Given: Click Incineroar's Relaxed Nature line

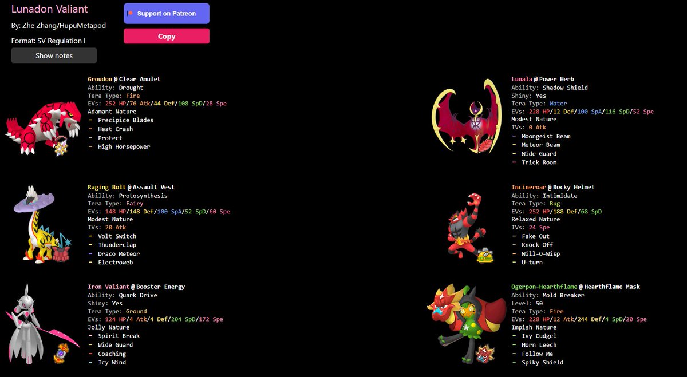Looking at the screenshot, I should click(535, 219).
